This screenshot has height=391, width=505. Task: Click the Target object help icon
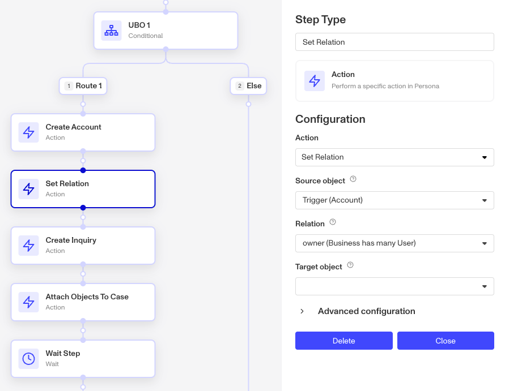click(350, 265)
